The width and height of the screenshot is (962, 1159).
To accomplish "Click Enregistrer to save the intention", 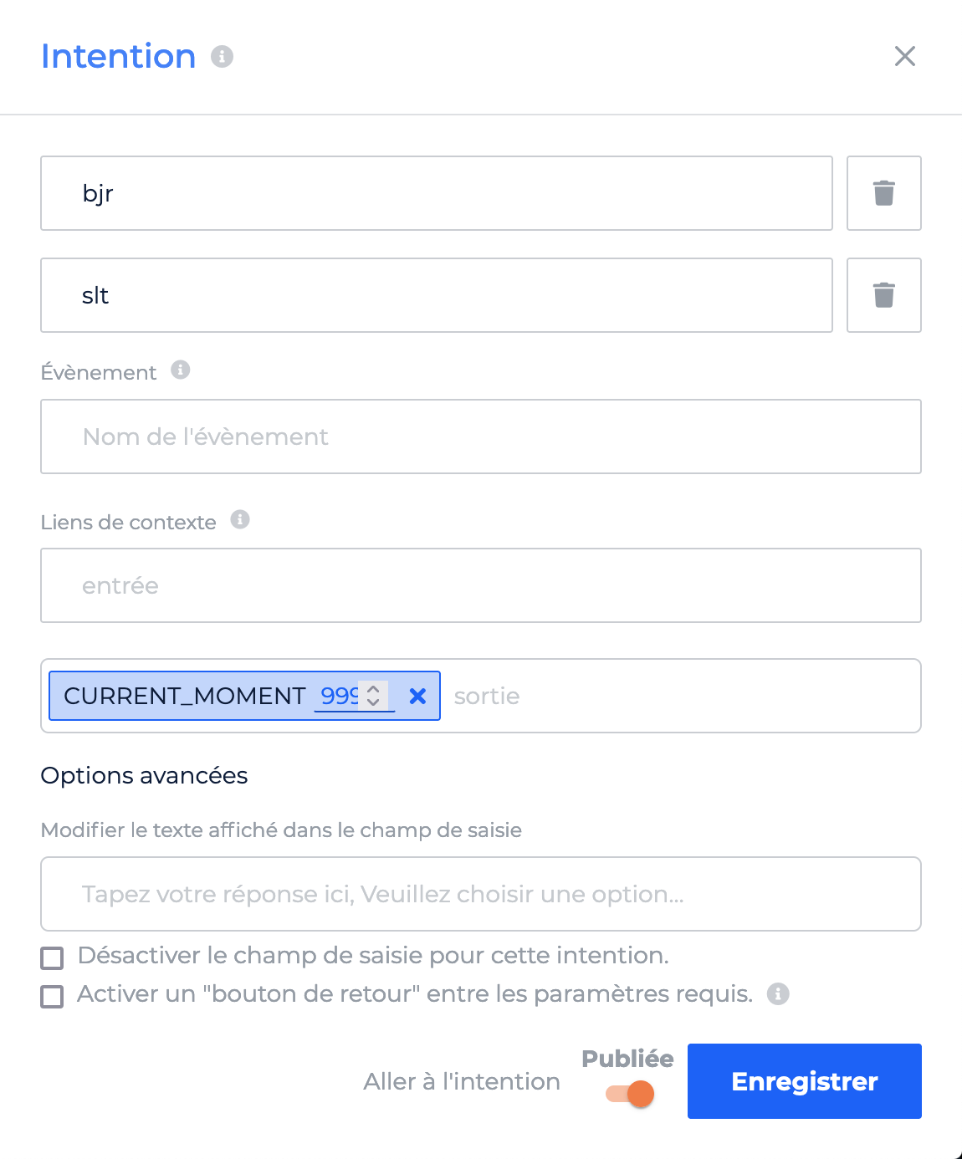I will click(x=805, y=1081).
